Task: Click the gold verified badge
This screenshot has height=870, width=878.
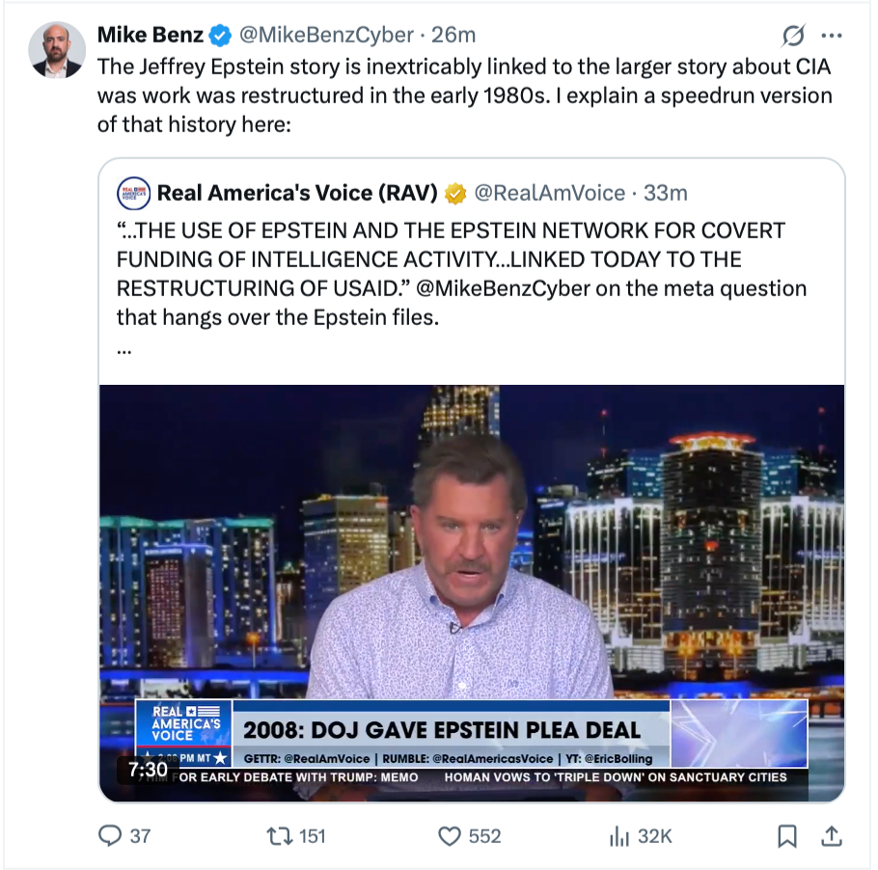Action: click(x=455, y=194)
